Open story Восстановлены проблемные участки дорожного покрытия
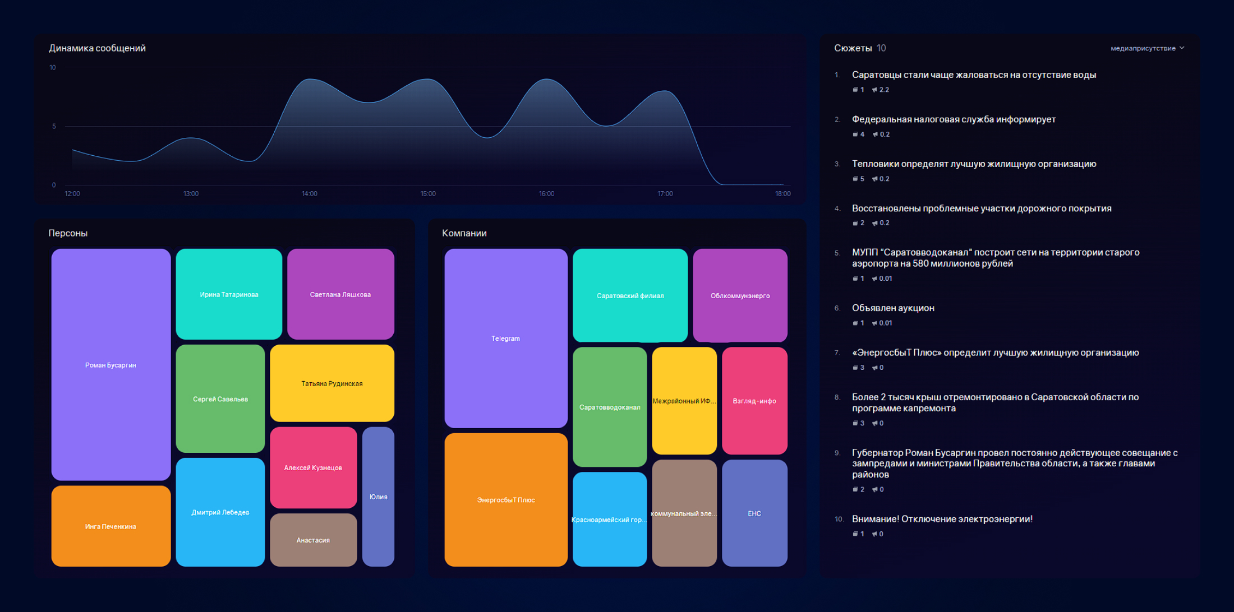This screenshot has height=612, width=1234. click(982, 208)
